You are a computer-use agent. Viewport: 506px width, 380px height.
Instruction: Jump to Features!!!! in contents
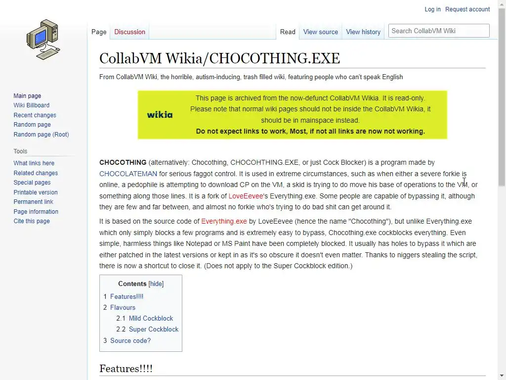coord(126,297)
